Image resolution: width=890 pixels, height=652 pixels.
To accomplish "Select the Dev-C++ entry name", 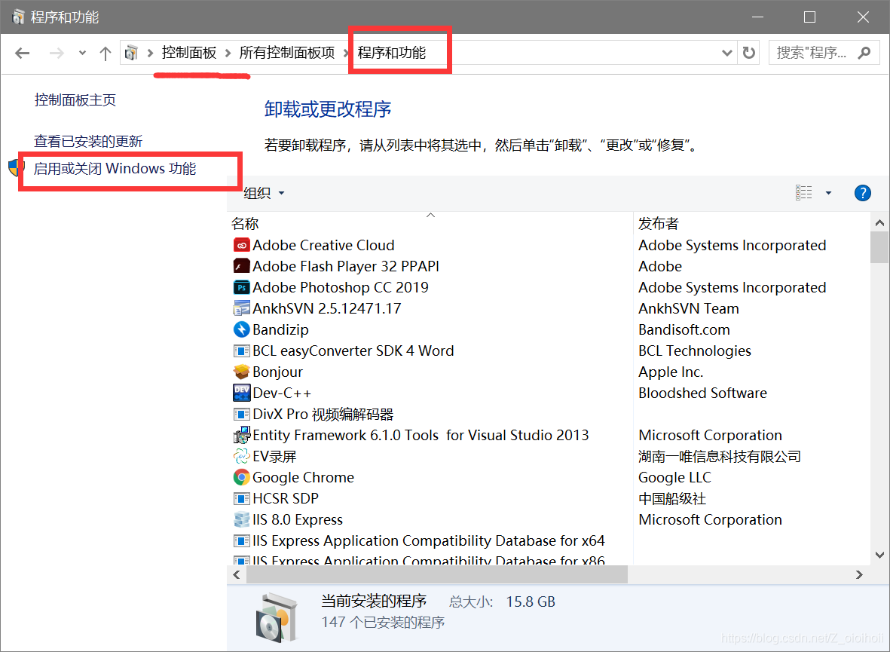I will point(282,393).
